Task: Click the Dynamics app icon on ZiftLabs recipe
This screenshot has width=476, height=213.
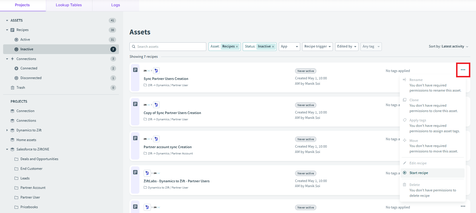Action: click(147, 173)
